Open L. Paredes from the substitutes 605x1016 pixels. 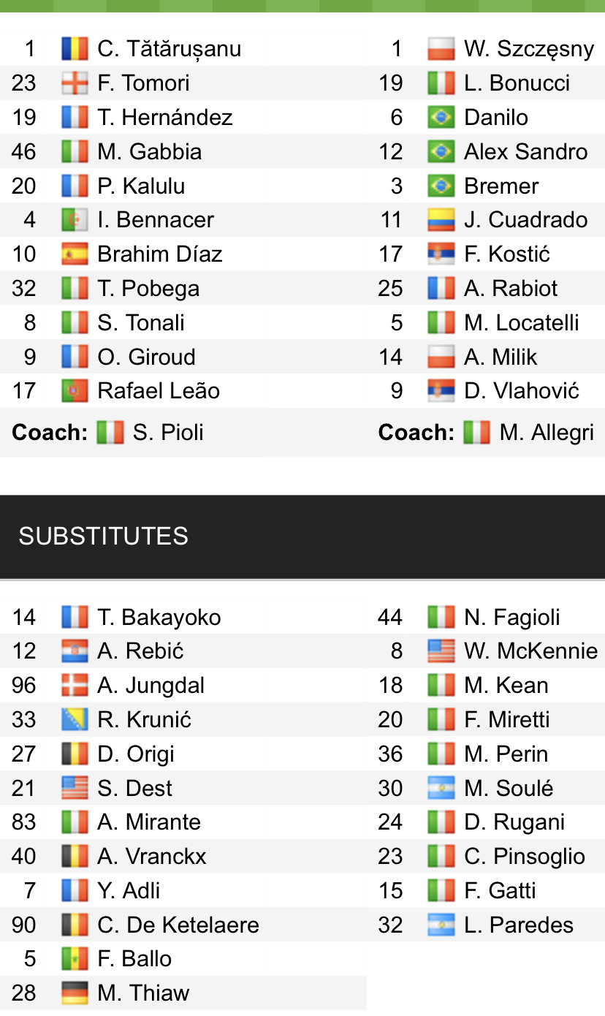pos(518,925)
